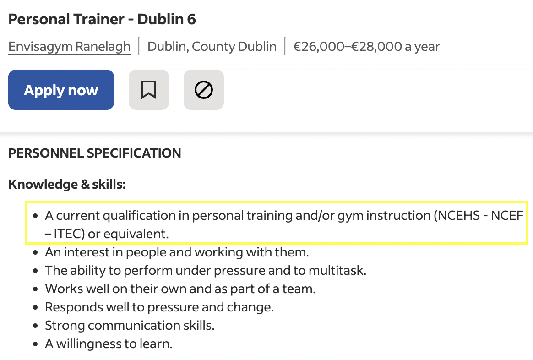Click the block icon next to the bookmark
This screenshot has height=360, width=533.
204,89
